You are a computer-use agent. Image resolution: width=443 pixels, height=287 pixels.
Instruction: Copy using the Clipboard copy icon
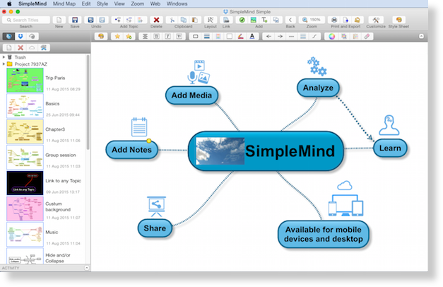coord(184,20)
